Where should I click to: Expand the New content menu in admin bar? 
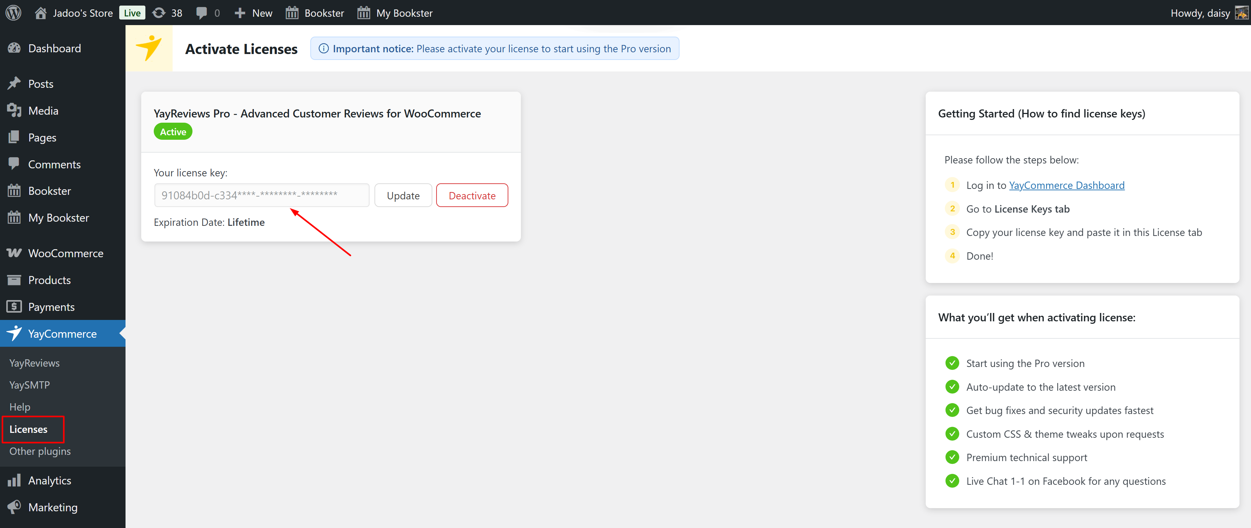click(253, 13)
